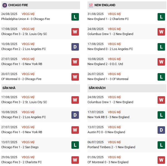This screenshot has height=166, width=167.
Task: Click W badge for 17/08 St. Louis match in Chicago Fire form list
Action: click(75, 32)
